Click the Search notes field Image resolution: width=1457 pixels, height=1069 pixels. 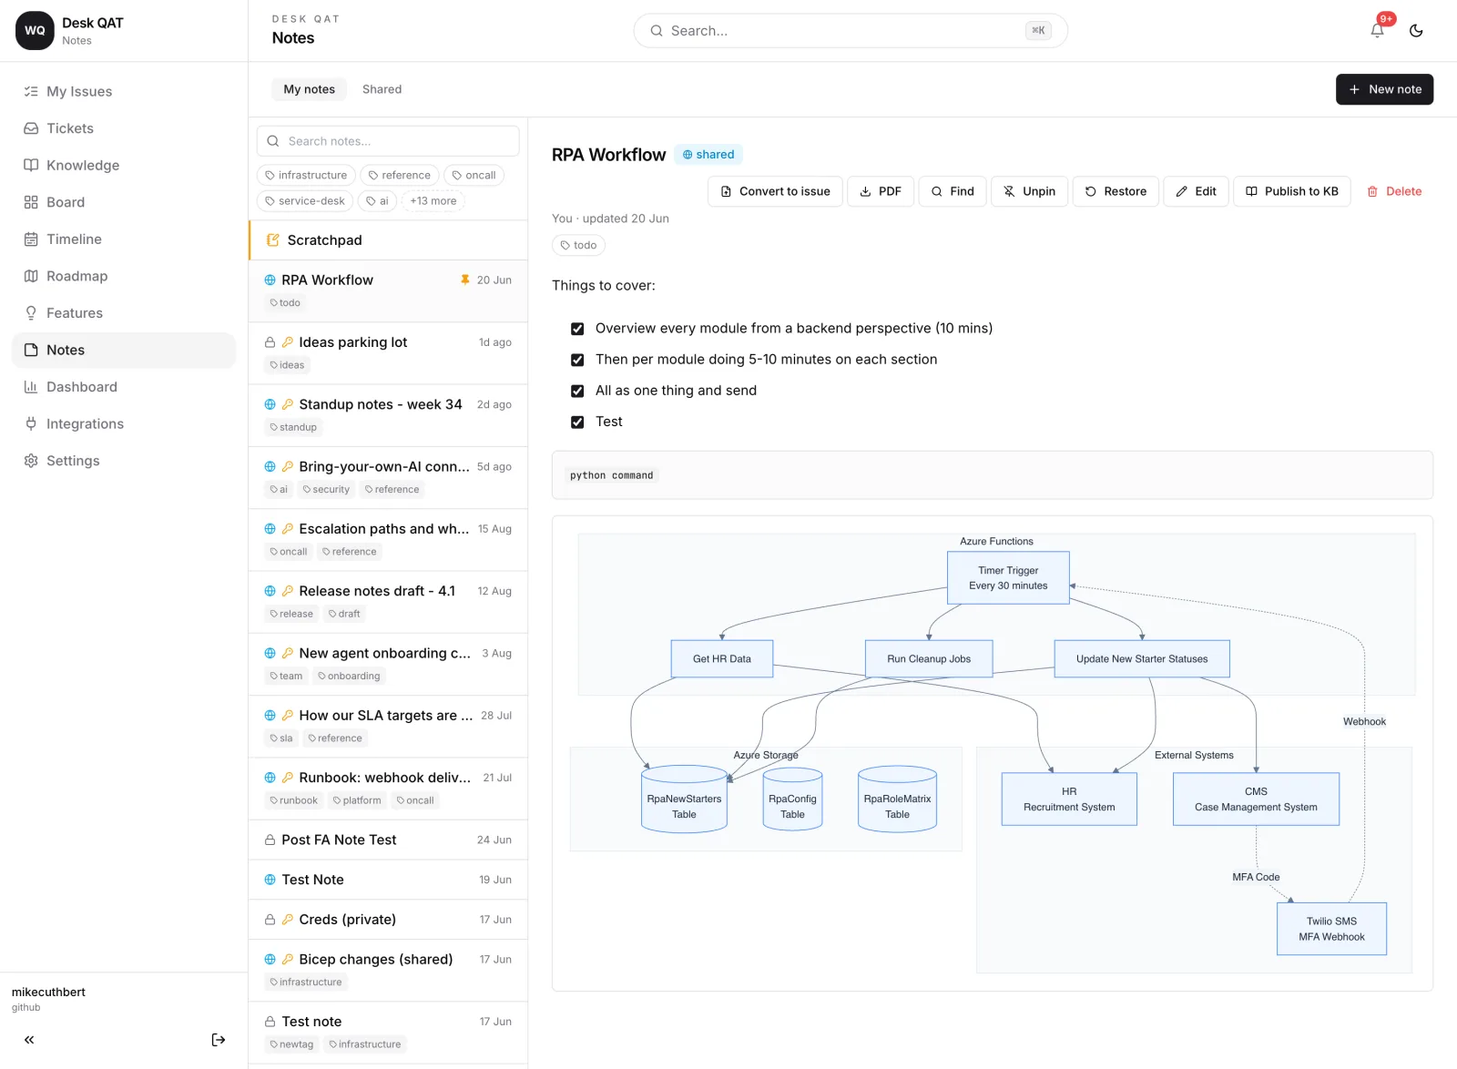coord(388,141)
